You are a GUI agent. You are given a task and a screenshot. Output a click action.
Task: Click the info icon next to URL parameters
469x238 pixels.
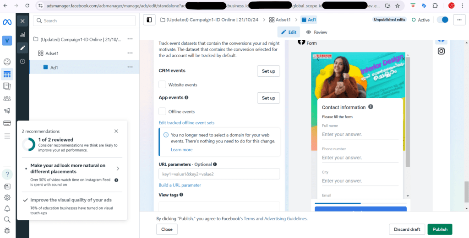(x=215, y=164)
